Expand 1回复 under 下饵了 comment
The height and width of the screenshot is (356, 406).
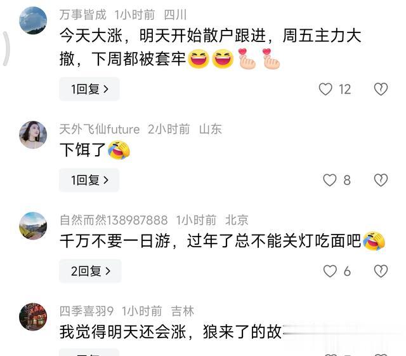click(89, 180)
